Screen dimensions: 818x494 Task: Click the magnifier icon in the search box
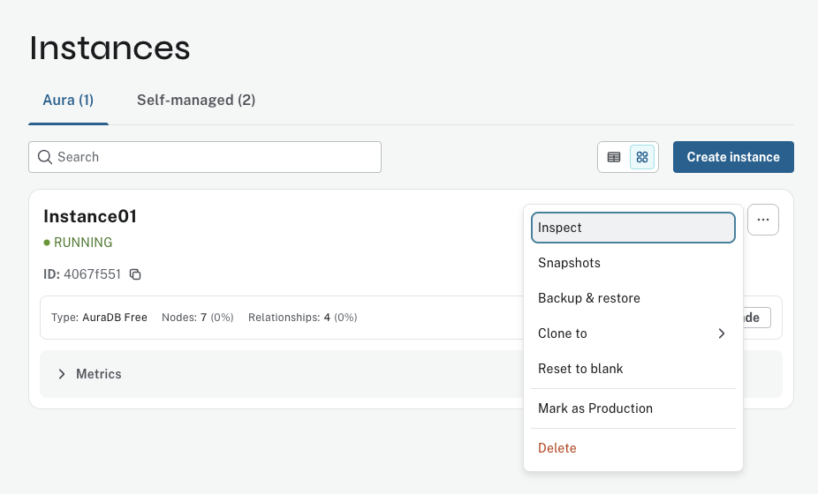click(x=44, y=157)
